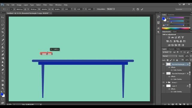Collapse effects on Rounded Rectangle 3 layer arrow

190,73
